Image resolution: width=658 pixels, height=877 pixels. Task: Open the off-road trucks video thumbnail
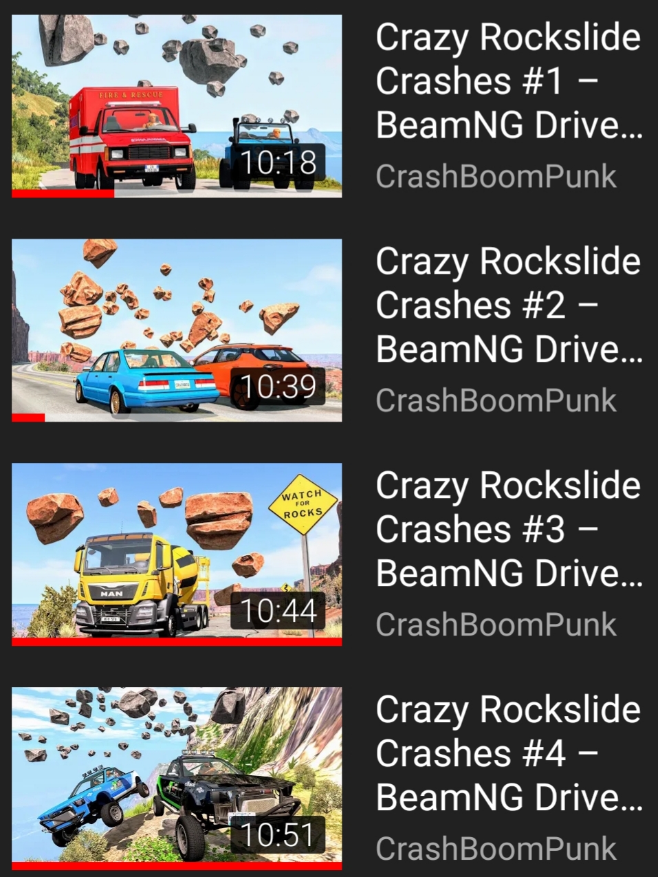(177, 778)
